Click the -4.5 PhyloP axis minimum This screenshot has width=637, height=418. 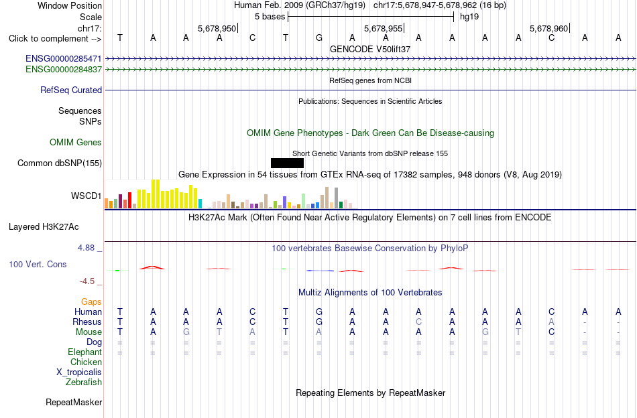coord(87,281)
